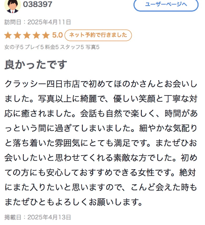Click the fourth rating star
This screenshot has height=225, width=205.
click(x=37, y=35)
